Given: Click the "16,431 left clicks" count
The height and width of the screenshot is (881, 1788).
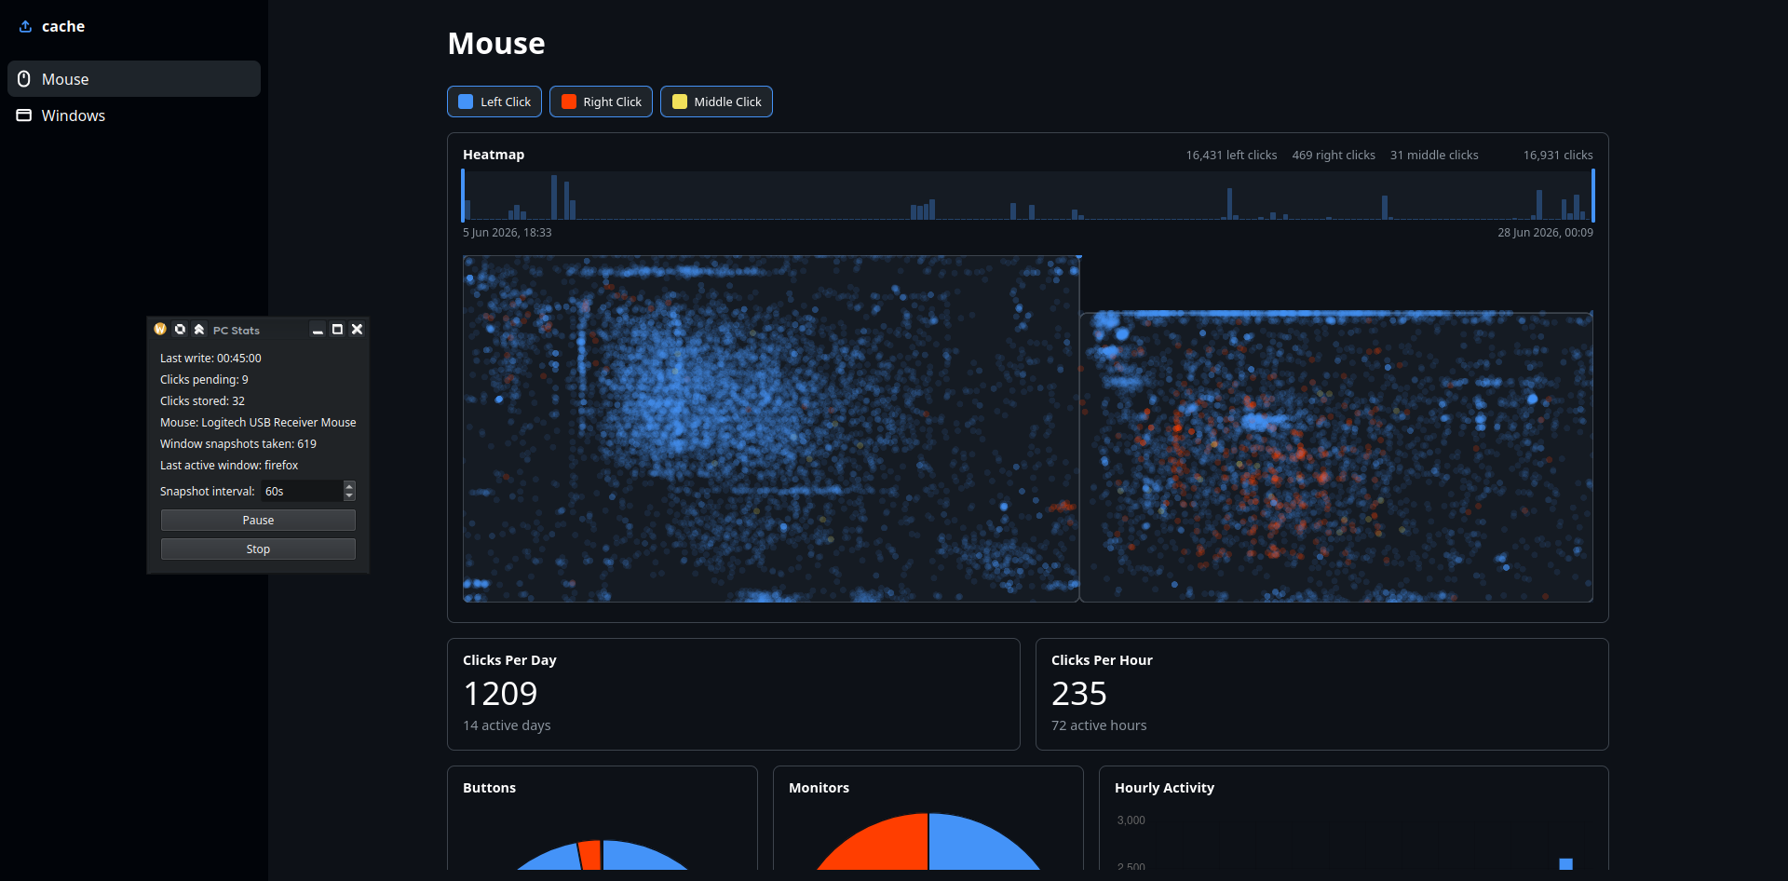Looking at the screenshot, I should (x=1231, y=156).
